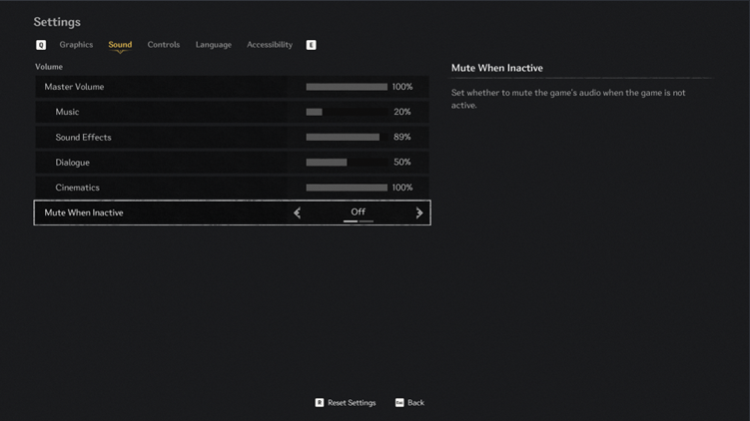Open the Graphics tab
The image size is (750, 421).
[x=76, y=45]
